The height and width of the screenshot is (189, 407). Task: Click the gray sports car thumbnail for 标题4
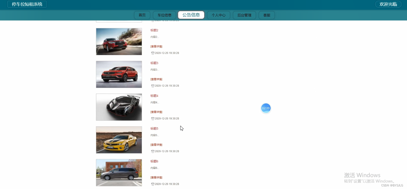click(119, 107)
